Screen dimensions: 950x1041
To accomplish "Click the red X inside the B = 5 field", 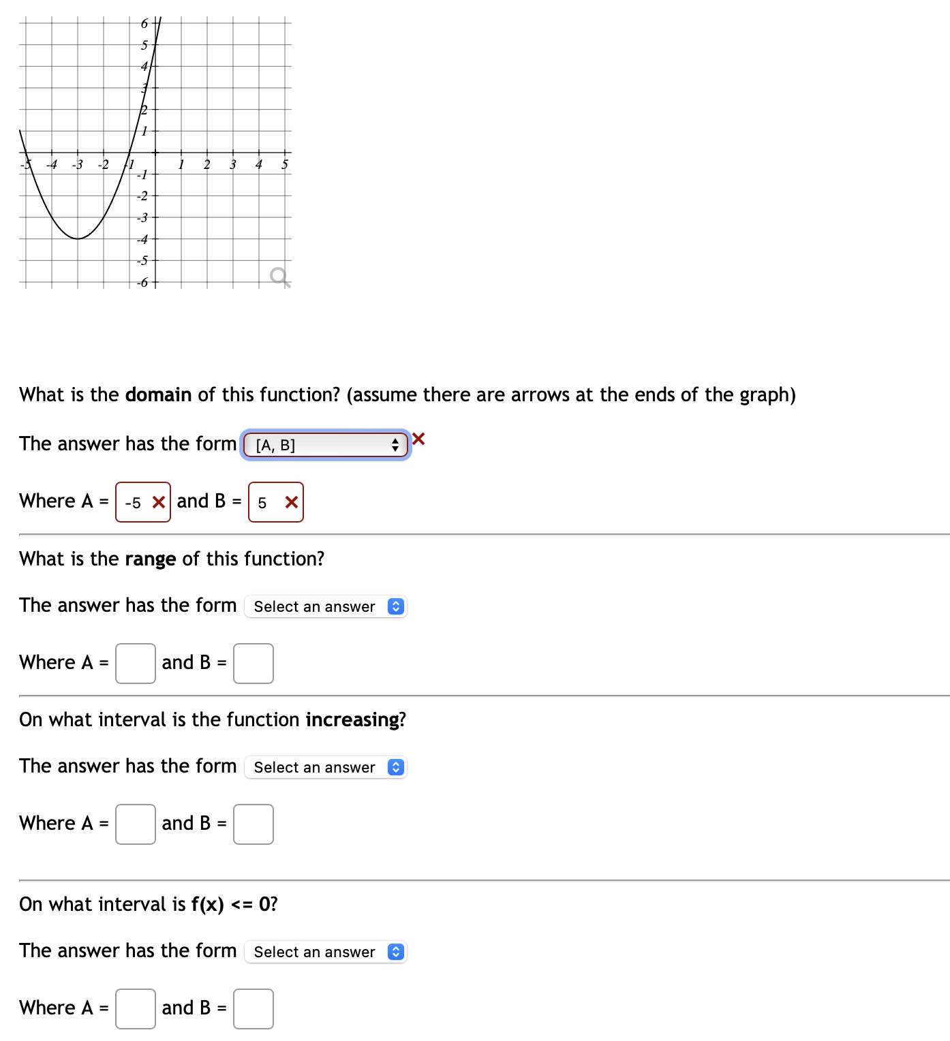I will tap(292, 502).
